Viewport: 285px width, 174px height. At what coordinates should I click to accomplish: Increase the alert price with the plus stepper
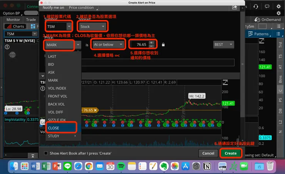pos(151,42)
